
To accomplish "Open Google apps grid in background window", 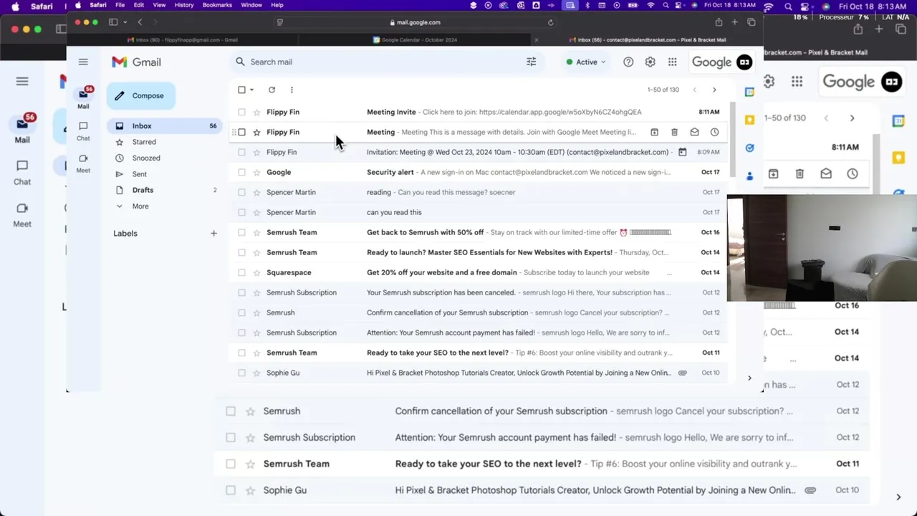I will tap(797, 82).
